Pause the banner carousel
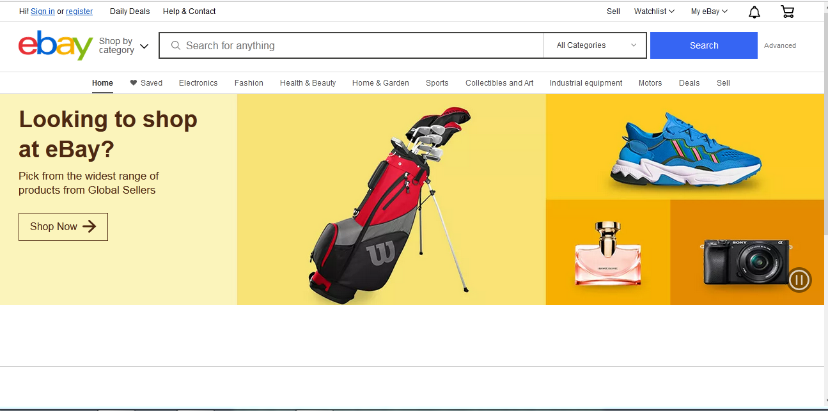Image resolution: width=828 pixels, height=411 pixels. pyautogui.click(x=799, y=280)
